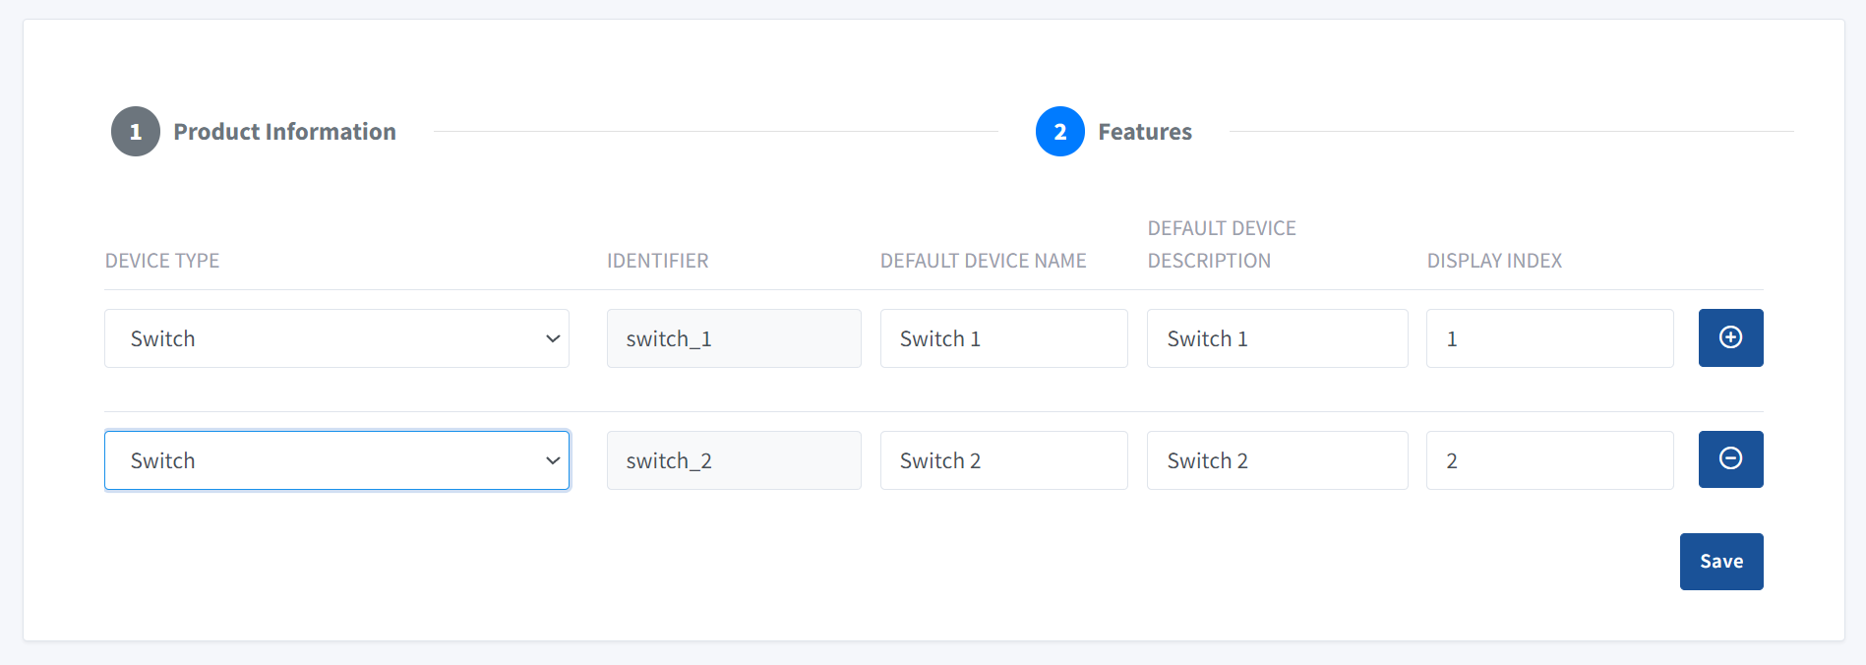
Task: Open the first row Device Type dropdown
Action: coord(336,338)
